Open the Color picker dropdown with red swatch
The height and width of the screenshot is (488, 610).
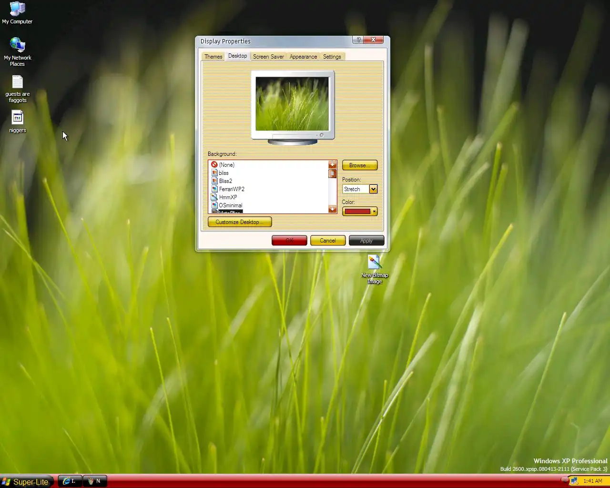(360, 211)
